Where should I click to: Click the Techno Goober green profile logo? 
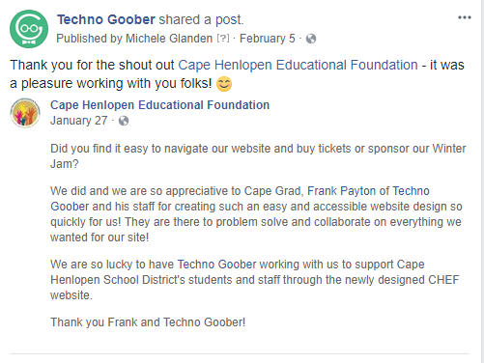click(29, 29)
